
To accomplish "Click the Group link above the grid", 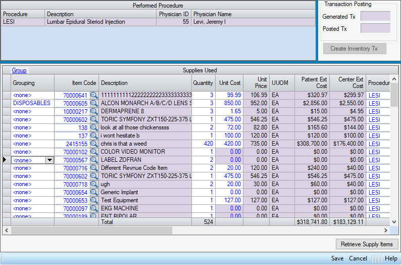I will pos(19,70).
